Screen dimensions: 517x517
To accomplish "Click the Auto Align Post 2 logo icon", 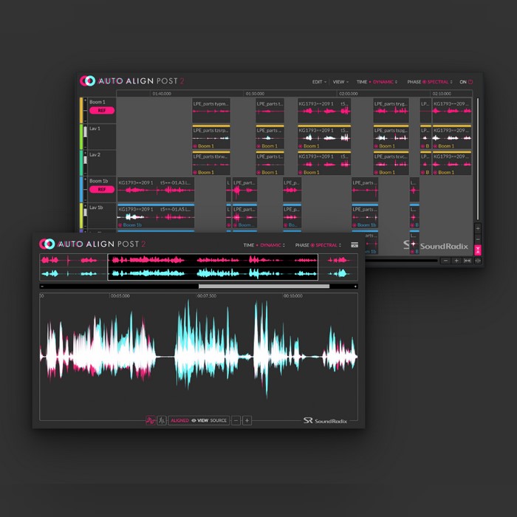I will (x=47, y=244).
